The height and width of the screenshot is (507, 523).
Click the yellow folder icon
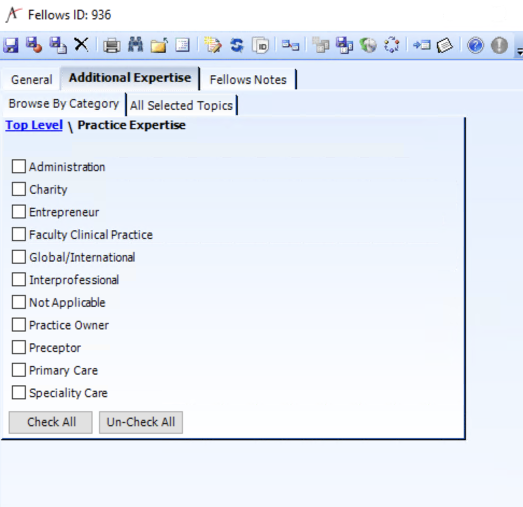159,46
